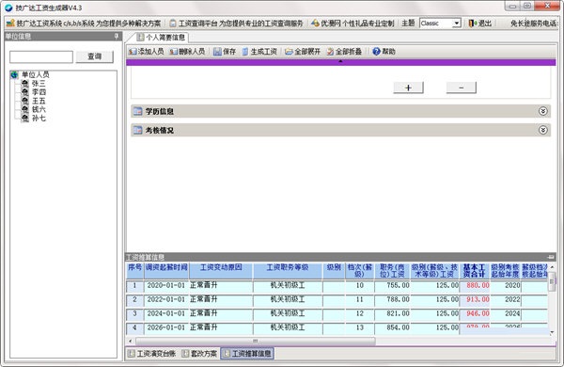Viewport: 564px width, 367px height.
Task: Click the horizontal scrollbar of salary table
Action: coord(256,341)
